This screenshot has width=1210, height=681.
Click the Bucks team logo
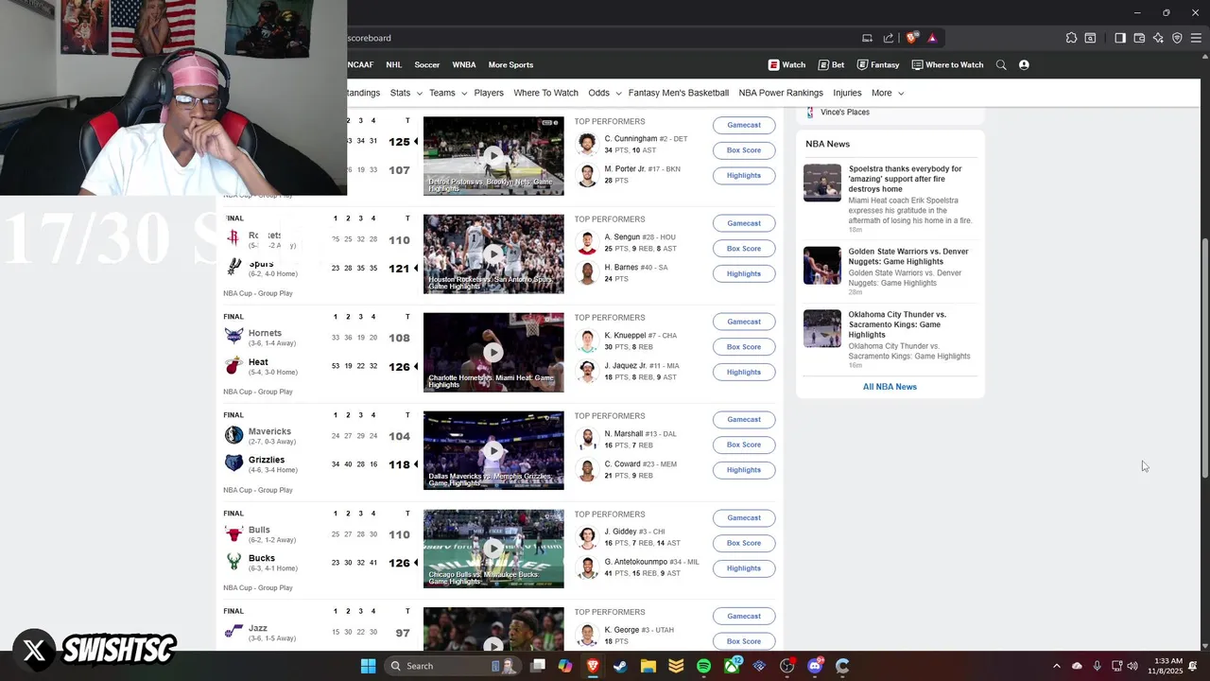[x=233, y=561]
